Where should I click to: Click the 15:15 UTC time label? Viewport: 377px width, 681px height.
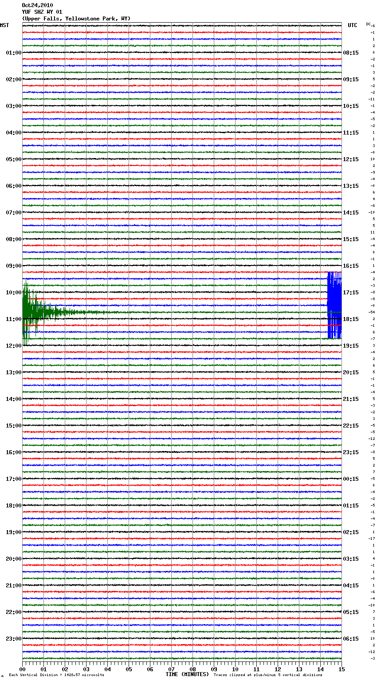351,239
